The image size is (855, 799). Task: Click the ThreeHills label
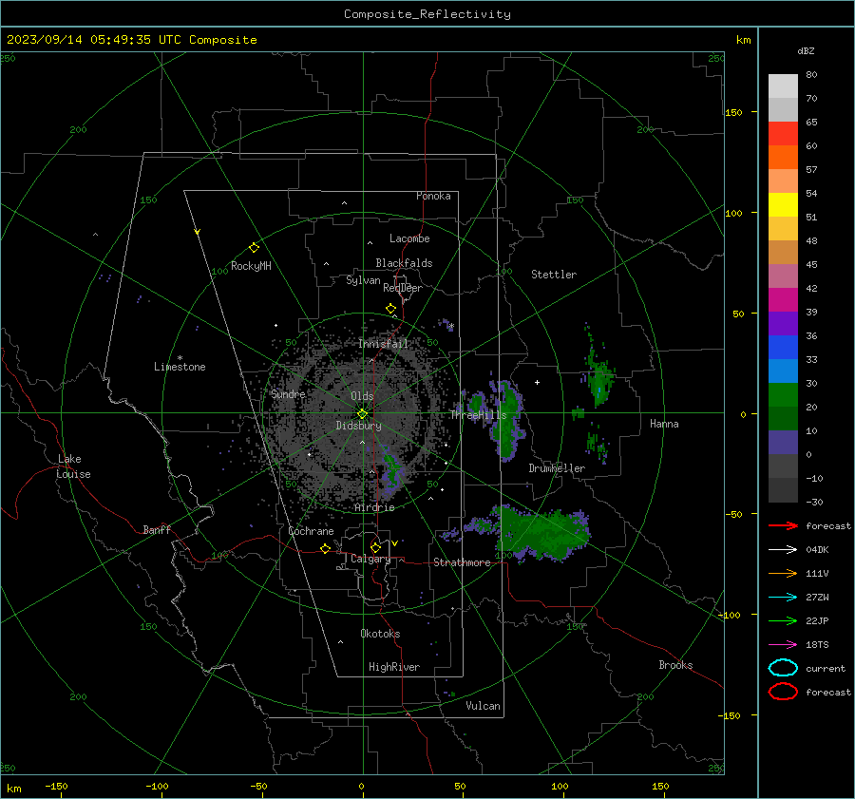point(479,415)
